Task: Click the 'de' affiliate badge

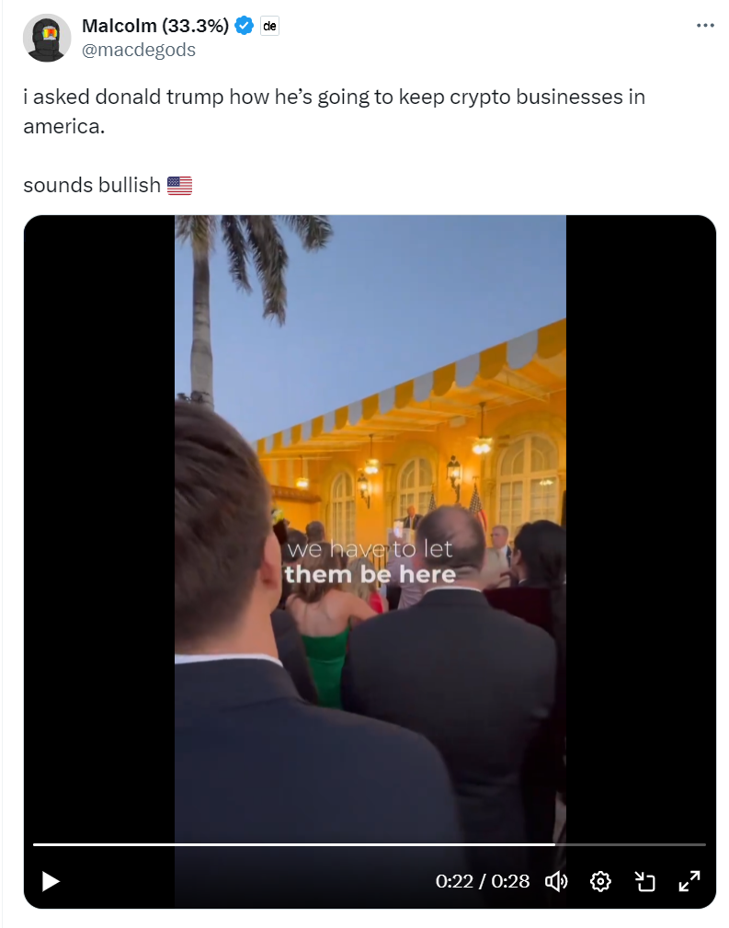Action: tap(270, 26)
